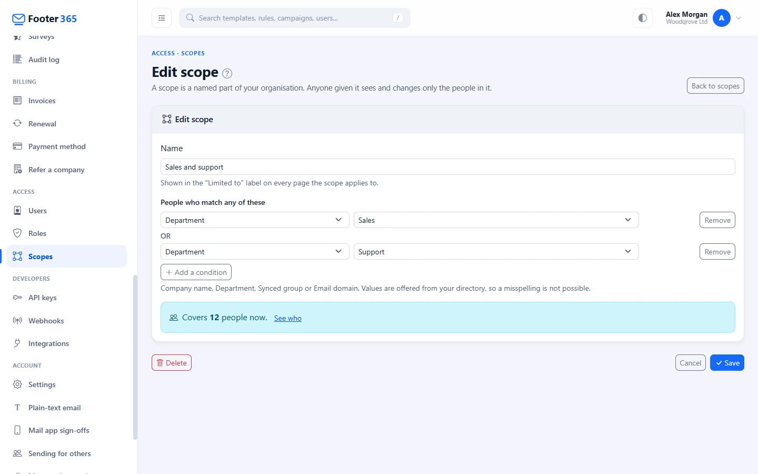Delete this scope
The image size is (758, 474).
pos(172,363)
